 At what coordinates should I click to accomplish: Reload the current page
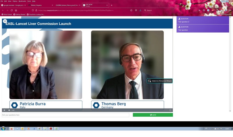pos(12,10)
